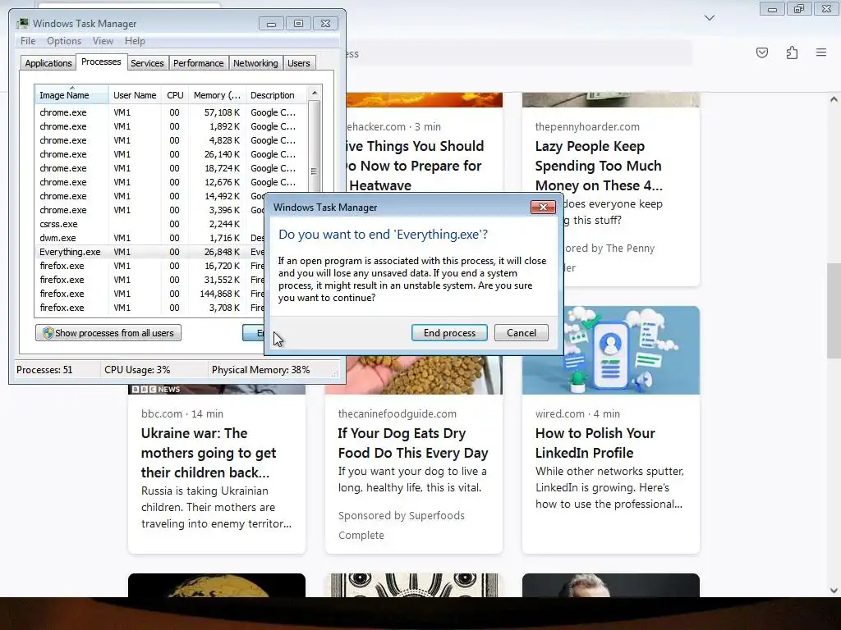This screenshot has height=630, width=841.
Task: Click the Physical Memory: 38% status entry
Action: pos(260,370)
